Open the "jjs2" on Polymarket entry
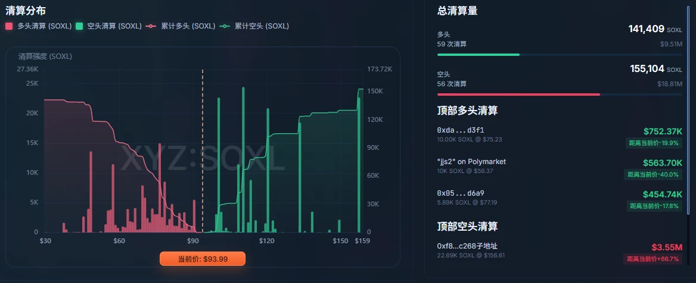 pyautogui.click(x=471, y=162)
